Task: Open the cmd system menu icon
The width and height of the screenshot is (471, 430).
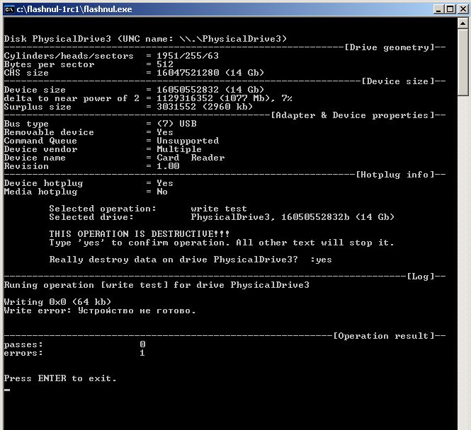Action: [8, 8]
